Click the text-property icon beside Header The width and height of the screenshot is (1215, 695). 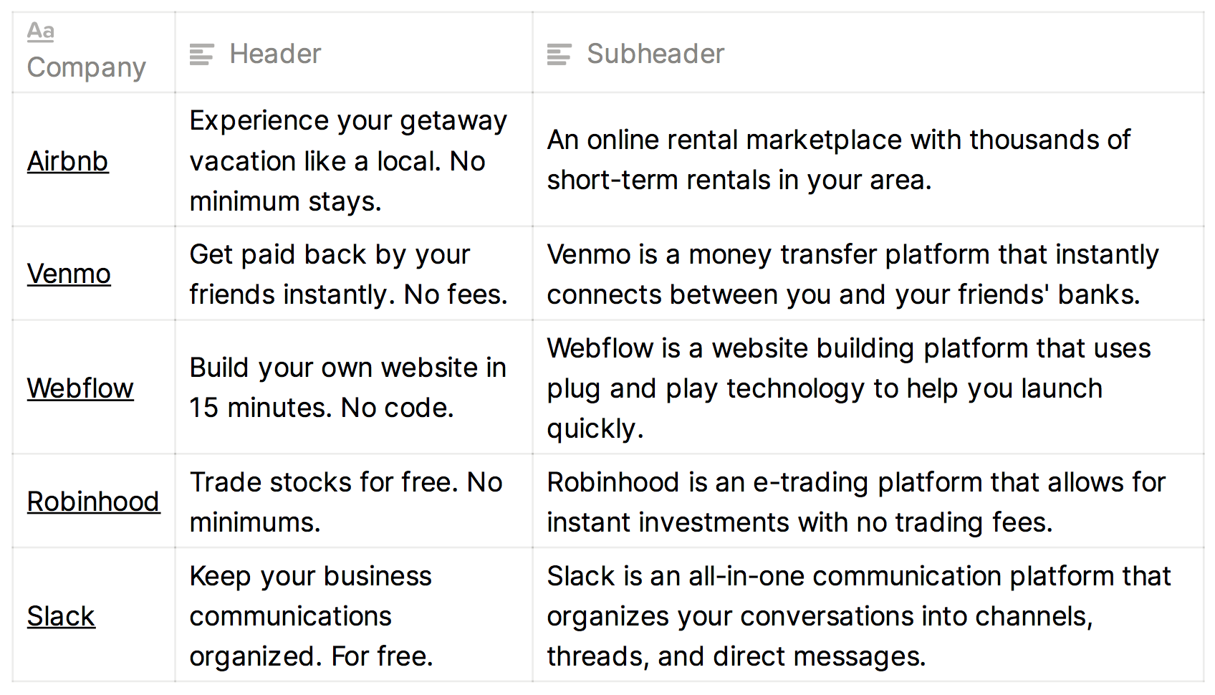(x=201, y=54)
